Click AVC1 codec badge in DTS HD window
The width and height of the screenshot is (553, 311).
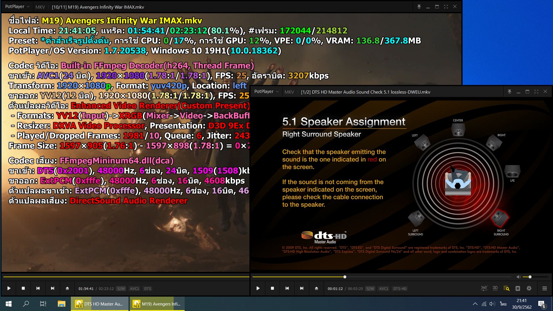pyautogui.click(x=384, y=289)
